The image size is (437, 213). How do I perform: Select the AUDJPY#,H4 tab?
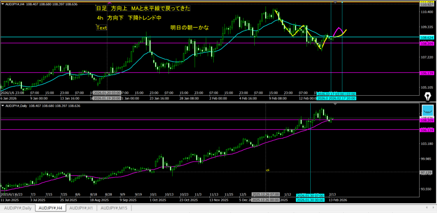[50, 208]
